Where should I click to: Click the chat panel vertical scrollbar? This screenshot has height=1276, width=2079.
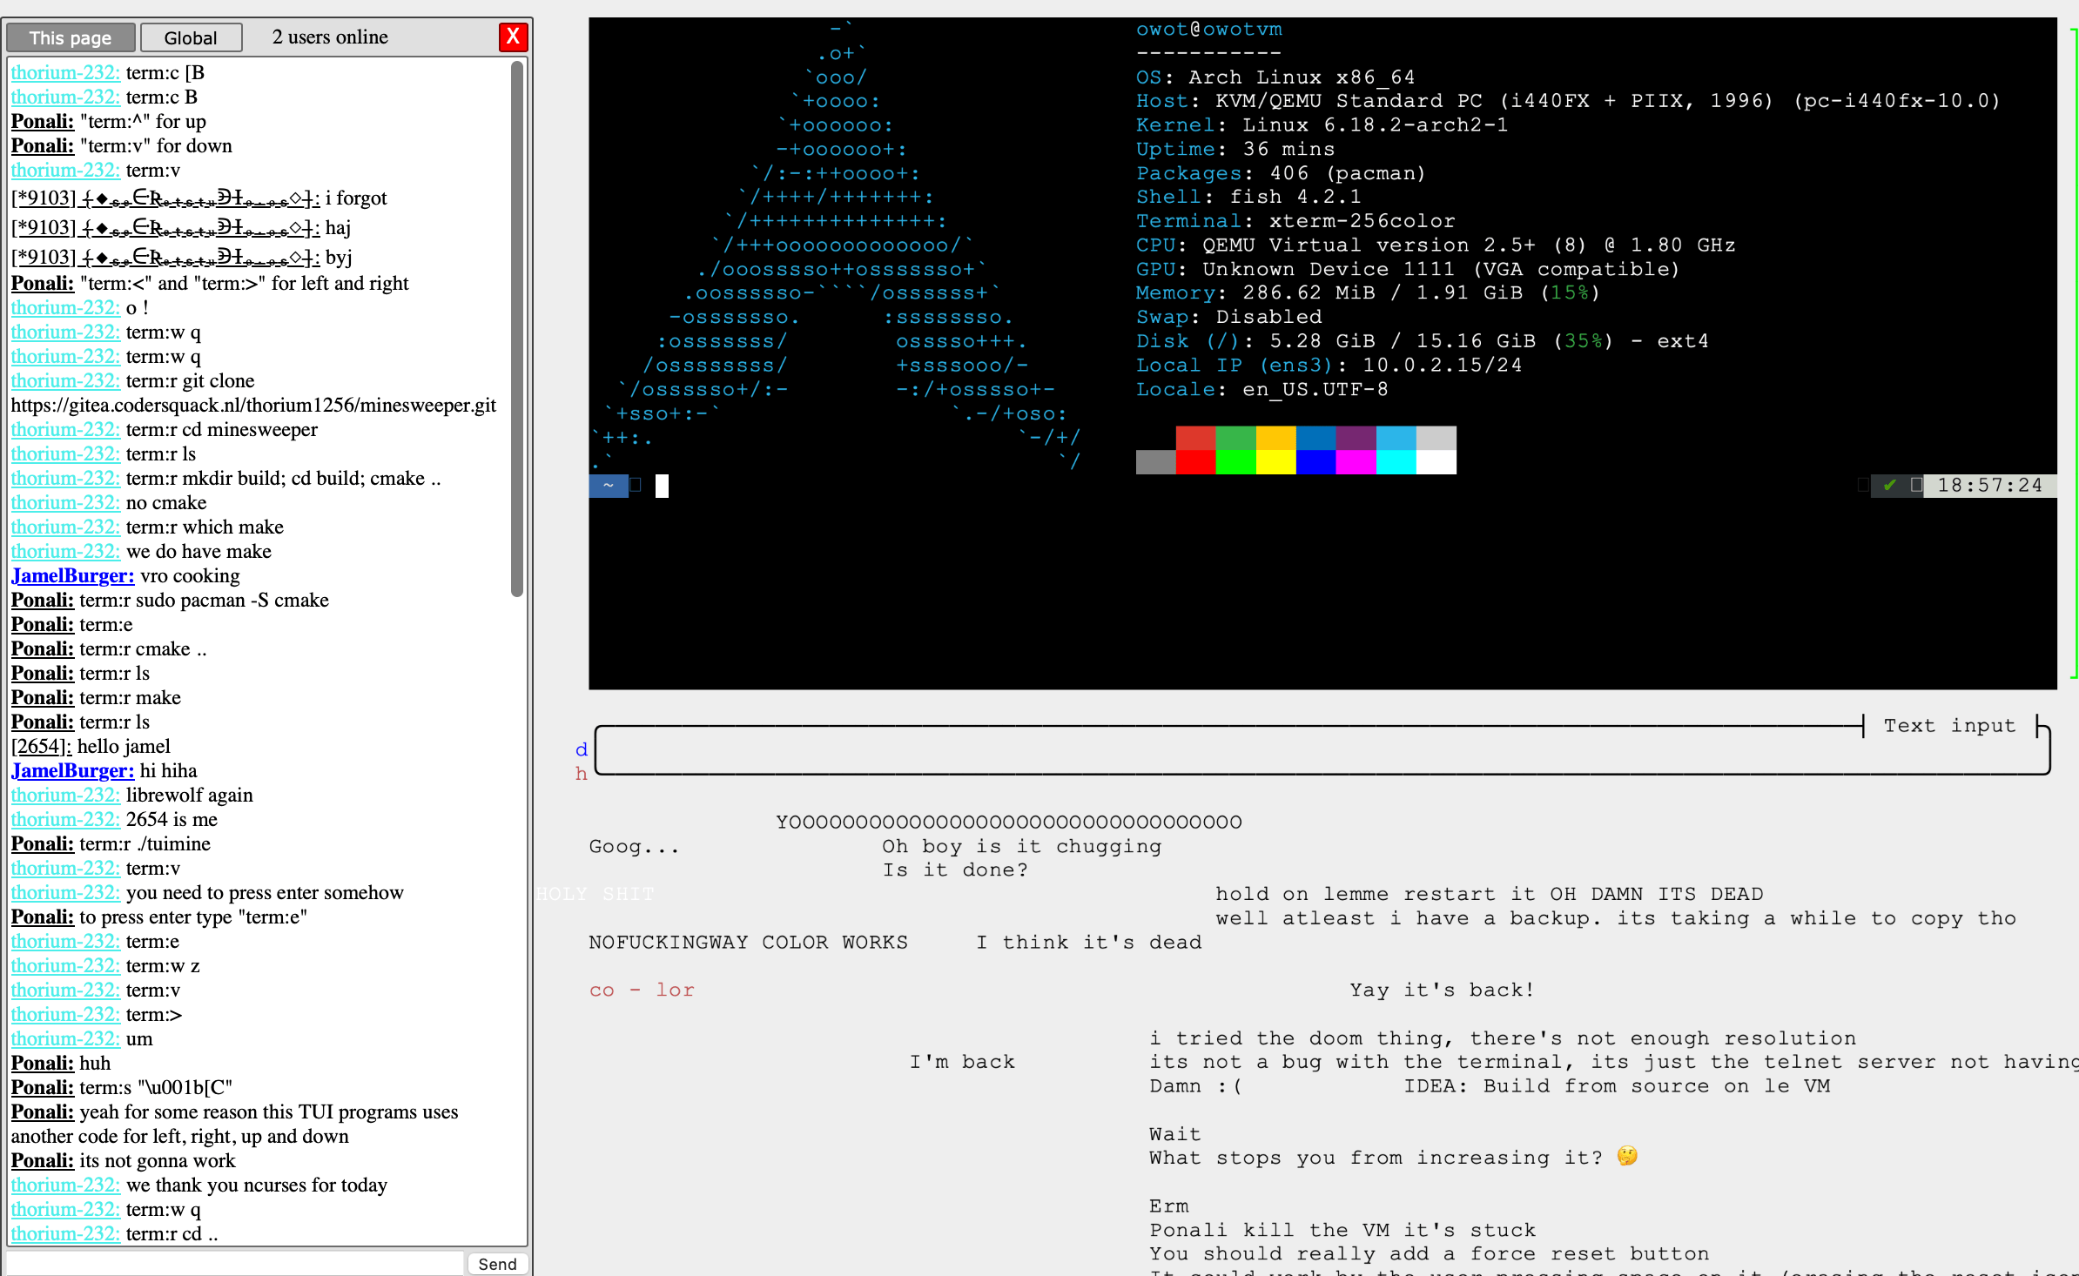pos(517,329)
